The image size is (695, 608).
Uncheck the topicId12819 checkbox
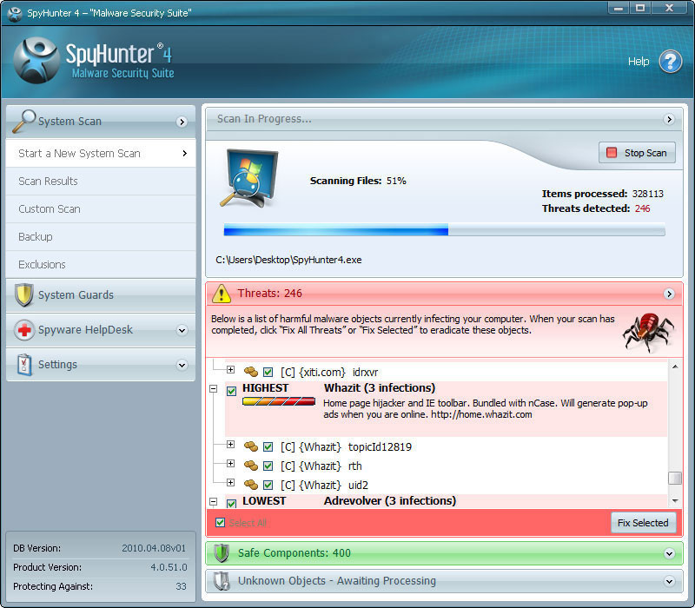[x=268, y=446]
